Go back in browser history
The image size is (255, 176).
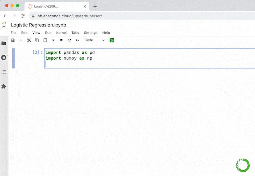5,16
